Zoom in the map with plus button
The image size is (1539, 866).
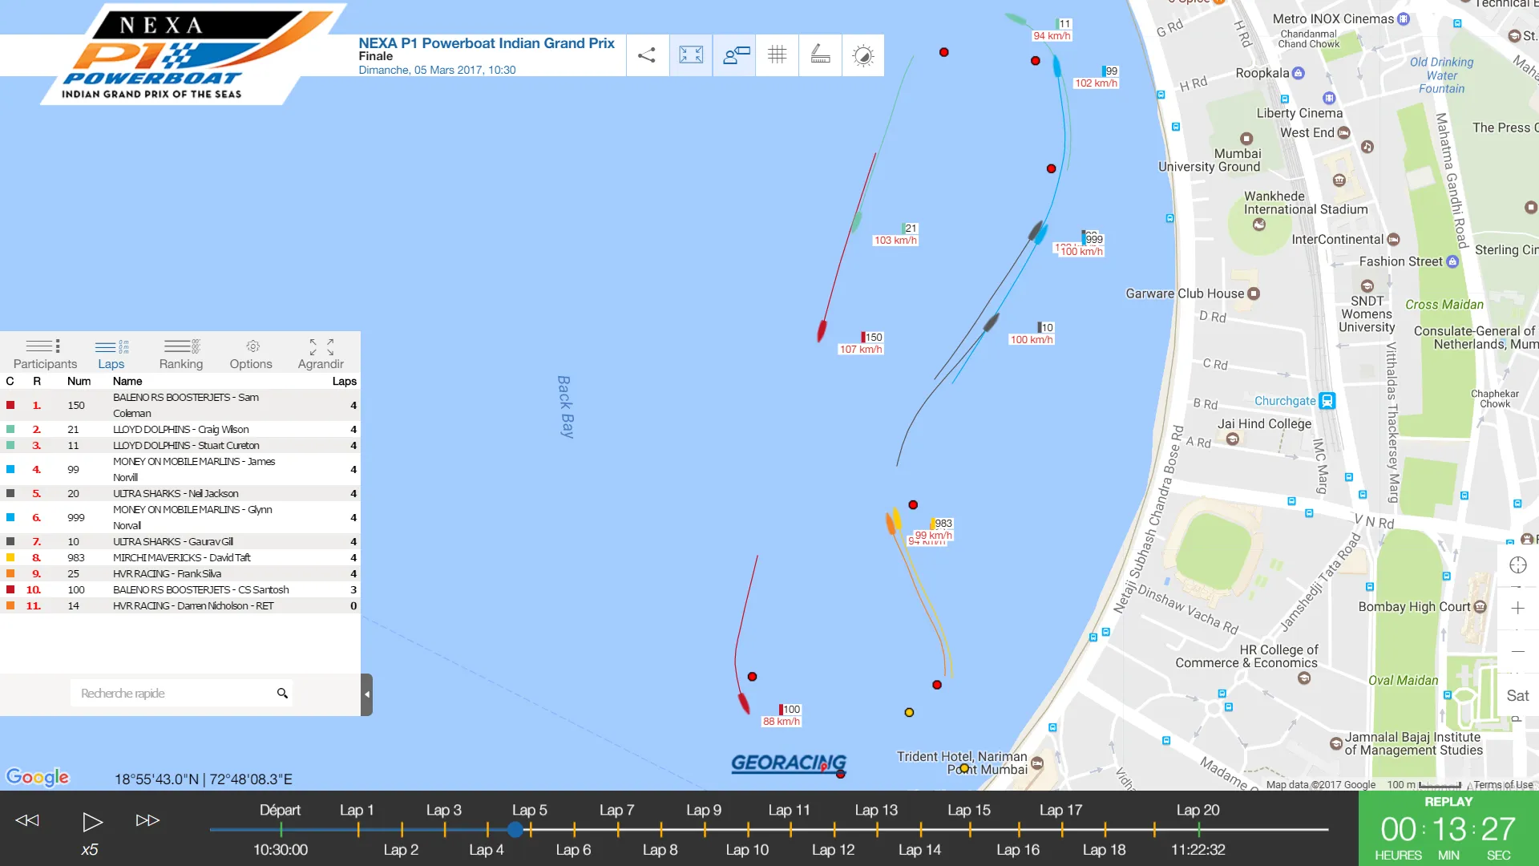[x=1517, y=609]
